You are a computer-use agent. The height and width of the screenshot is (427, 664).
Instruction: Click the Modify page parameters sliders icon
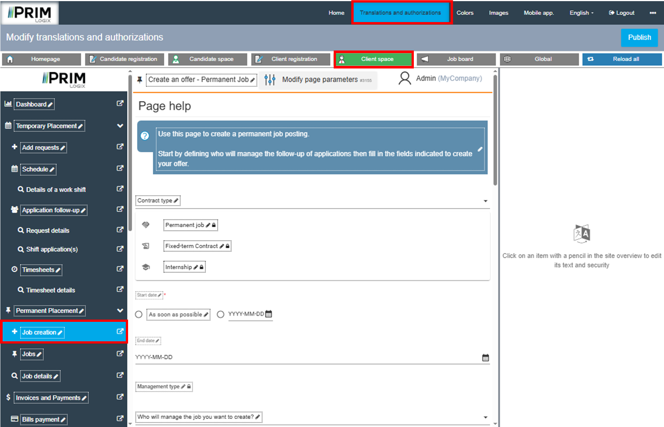[270, 80]
